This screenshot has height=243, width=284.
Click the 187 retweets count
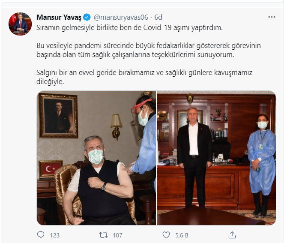117,235
